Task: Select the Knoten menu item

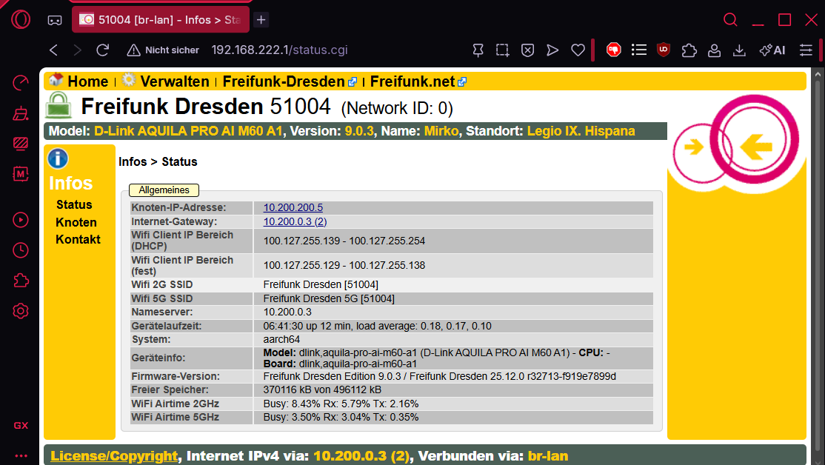Action: click(76, 223)
